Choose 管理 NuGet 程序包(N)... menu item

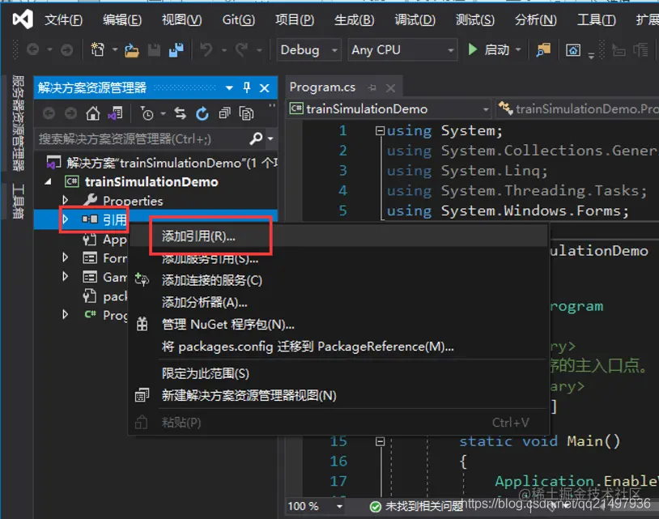tap(338, 325)
